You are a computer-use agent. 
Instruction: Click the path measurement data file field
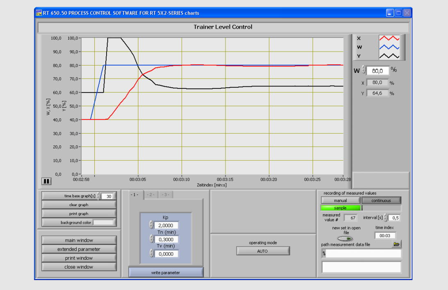(x=362, y=254)
